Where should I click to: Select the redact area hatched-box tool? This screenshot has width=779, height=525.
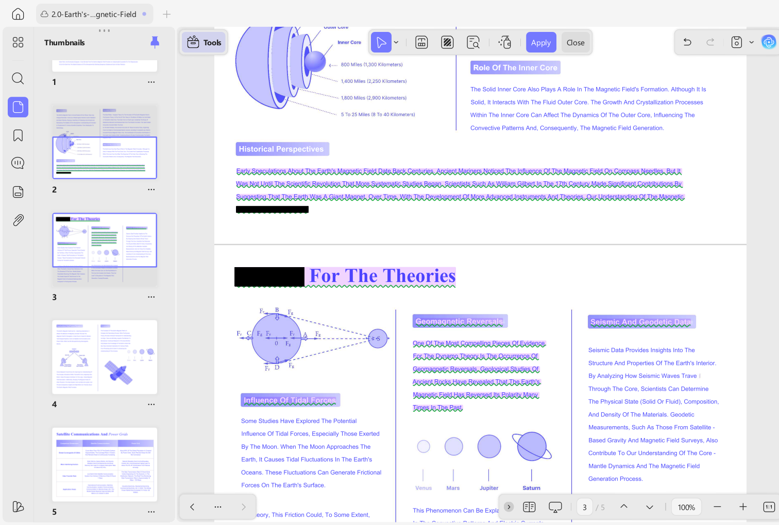click(x=447, y=42)
